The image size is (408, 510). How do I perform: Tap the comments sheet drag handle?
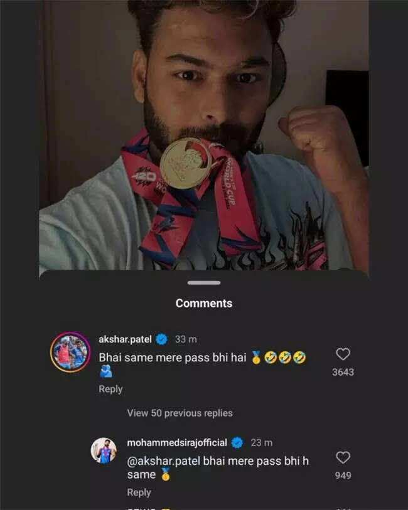pos(204,283)
